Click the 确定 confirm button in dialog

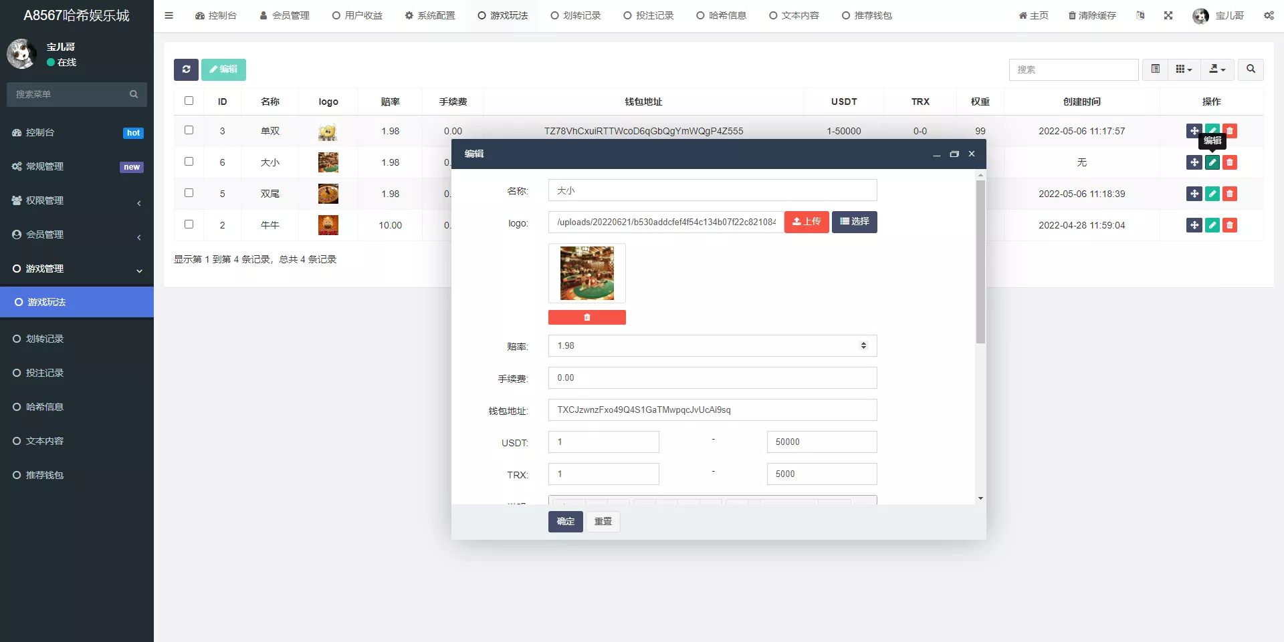click(565, 522)
